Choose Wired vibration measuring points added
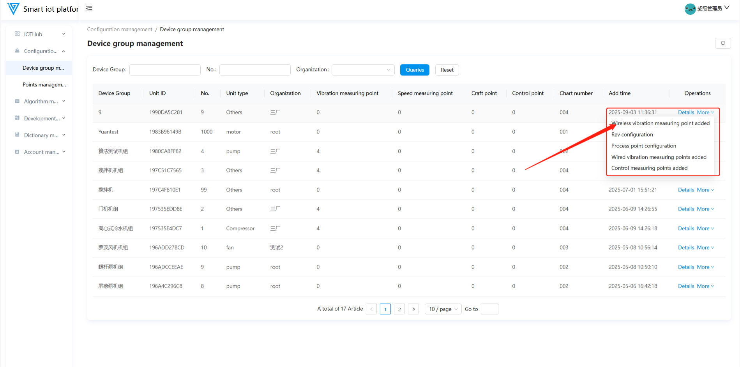The image size is (740, 367). click(x=659, y=157)
